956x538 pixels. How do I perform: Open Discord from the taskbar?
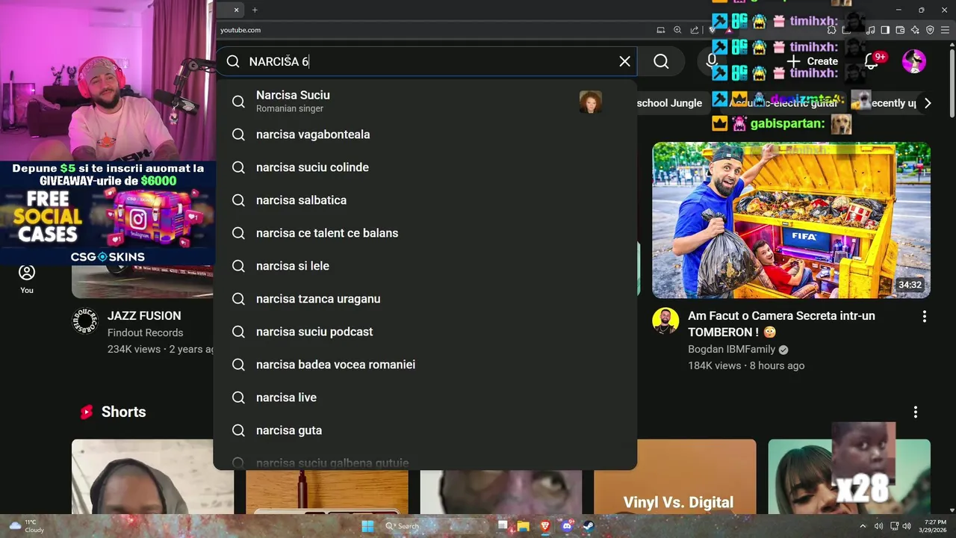[x=566, y=526]
